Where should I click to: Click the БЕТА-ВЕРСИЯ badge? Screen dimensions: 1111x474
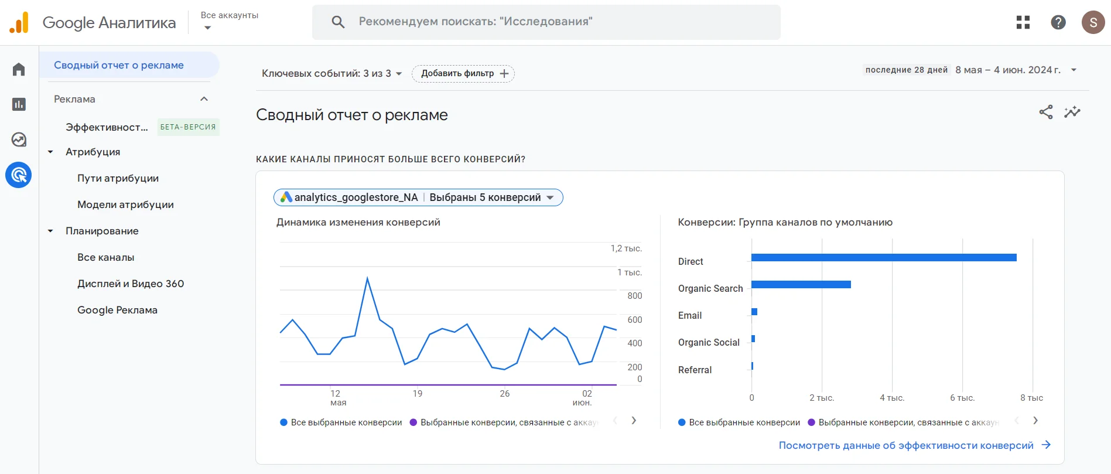(188, 127)
